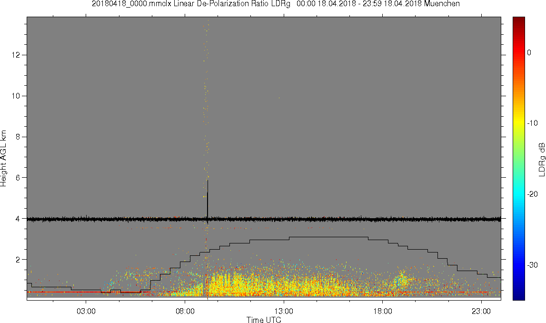
Task: Click the colorbar value -30
Action: pyautogui.click(x=532, y=265)
